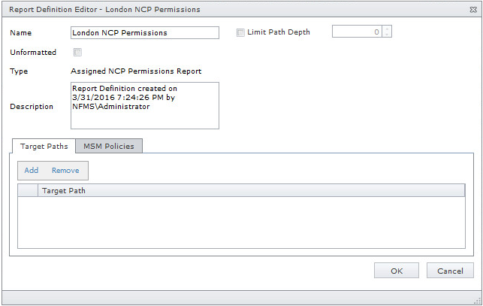Viewport: 483px width, 306px height.
Task: Close the Report Definition Editor dialog
Action: [x=472, y=9]
